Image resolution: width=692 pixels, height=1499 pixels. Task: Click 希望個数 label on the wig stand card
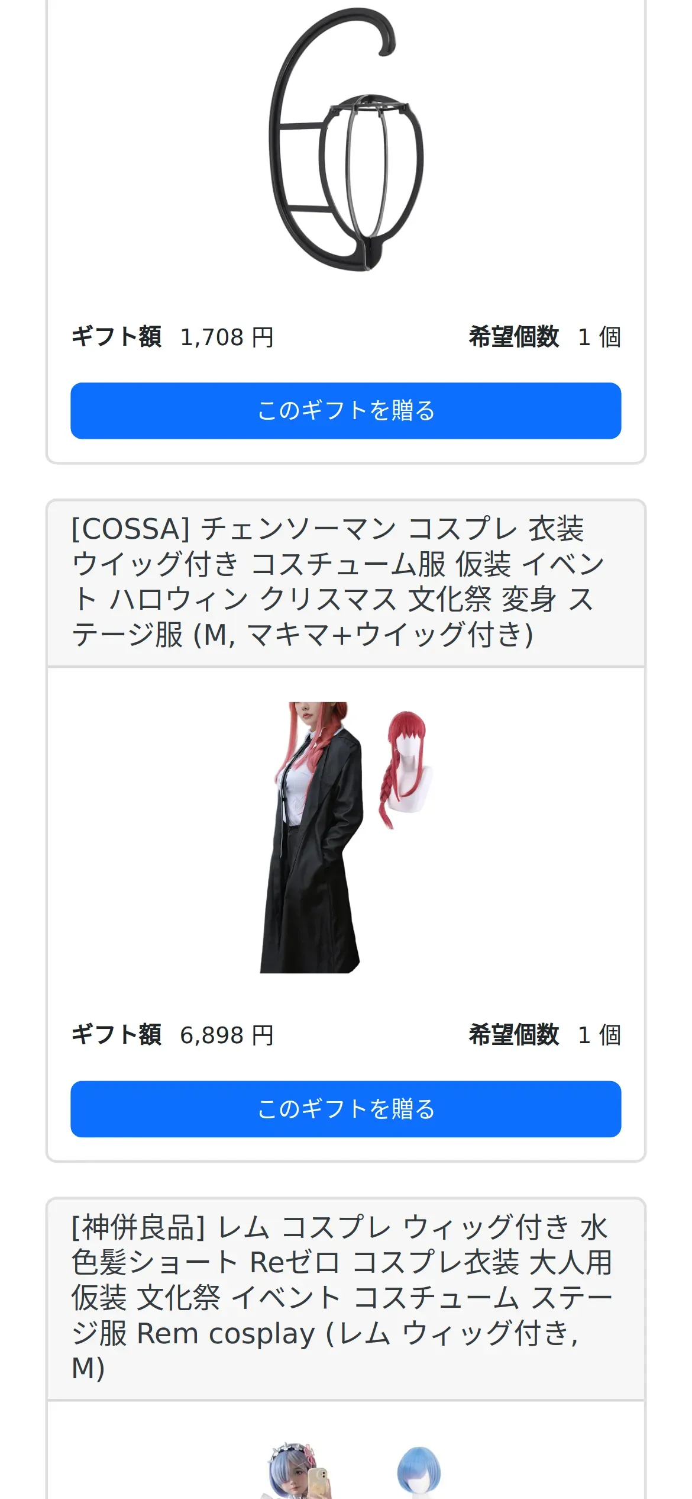pyautogui.click(x=513, y=337)
